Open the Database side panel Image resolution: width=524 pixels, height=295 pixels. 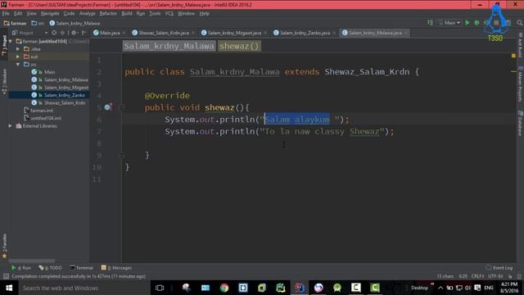tap(520, 123)
